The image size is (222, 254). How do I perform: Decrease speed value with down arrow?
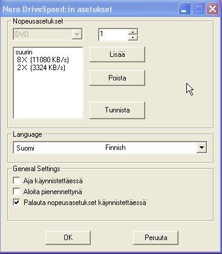[132, 37]
